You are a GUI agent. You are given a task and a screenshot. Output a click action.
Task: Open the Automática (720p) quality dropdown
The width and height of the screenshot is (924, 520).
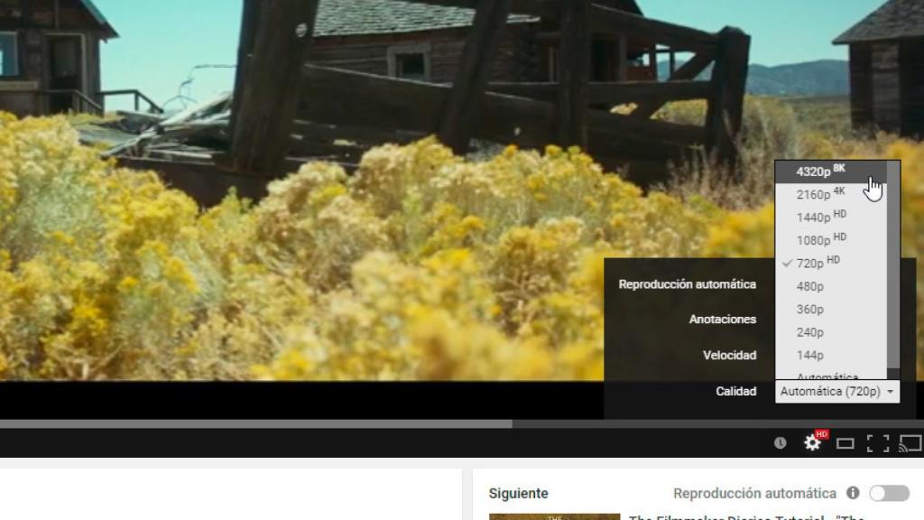[x=836, y=391]
